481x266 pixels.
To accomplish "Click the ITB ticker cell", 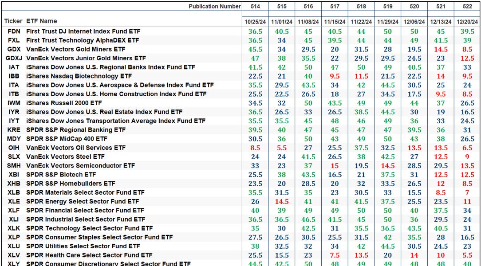I will click(x=14, y=94).
